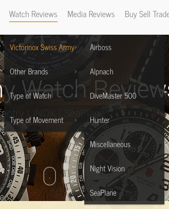Open the SeaPlane reviews link
The height and width of the screenshot is (209, 169).
tap(103, 193)
